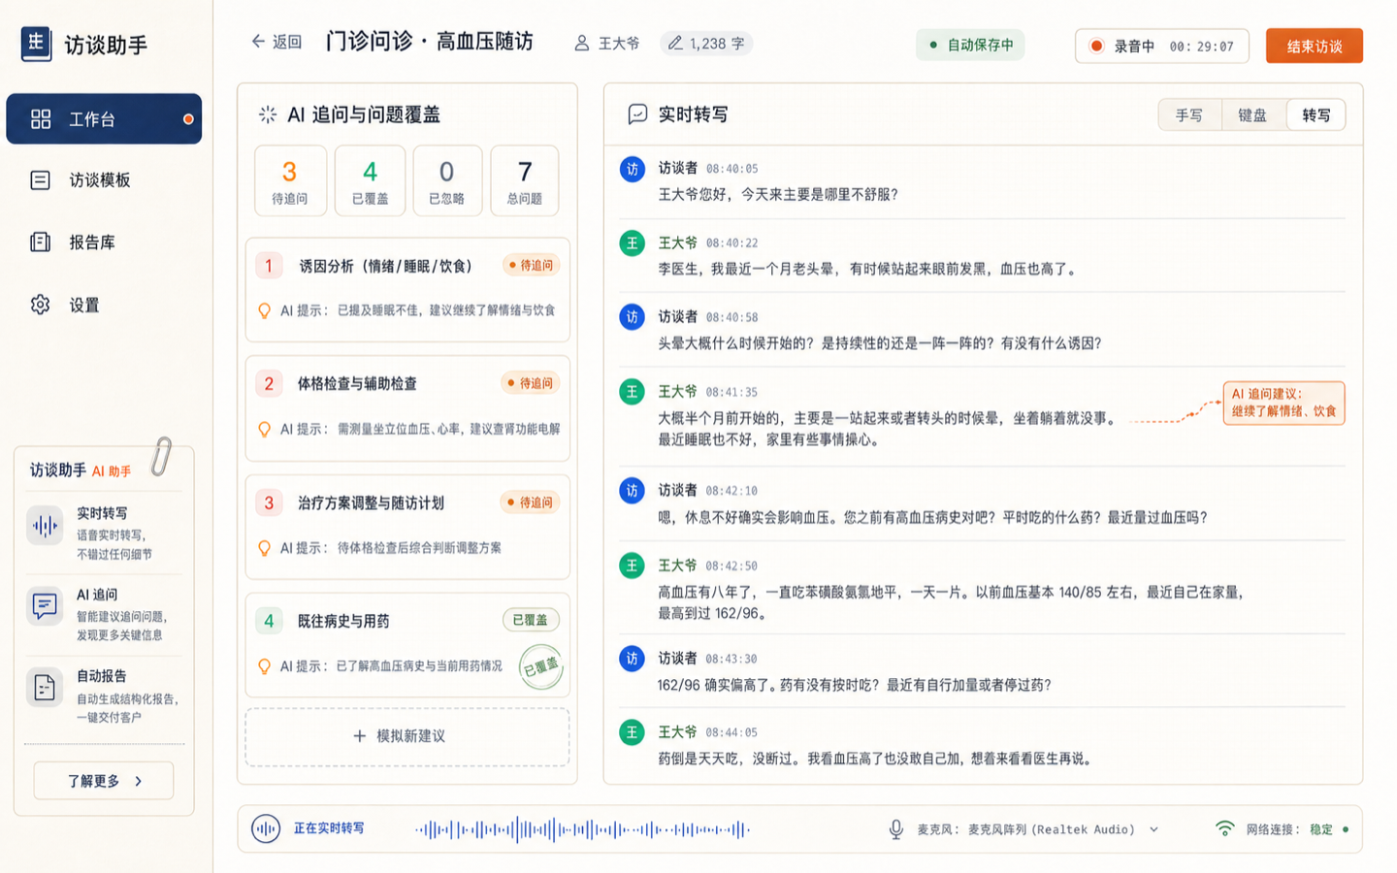
Task: Click the 访谈助手 app logo icon
Action: 36,44
